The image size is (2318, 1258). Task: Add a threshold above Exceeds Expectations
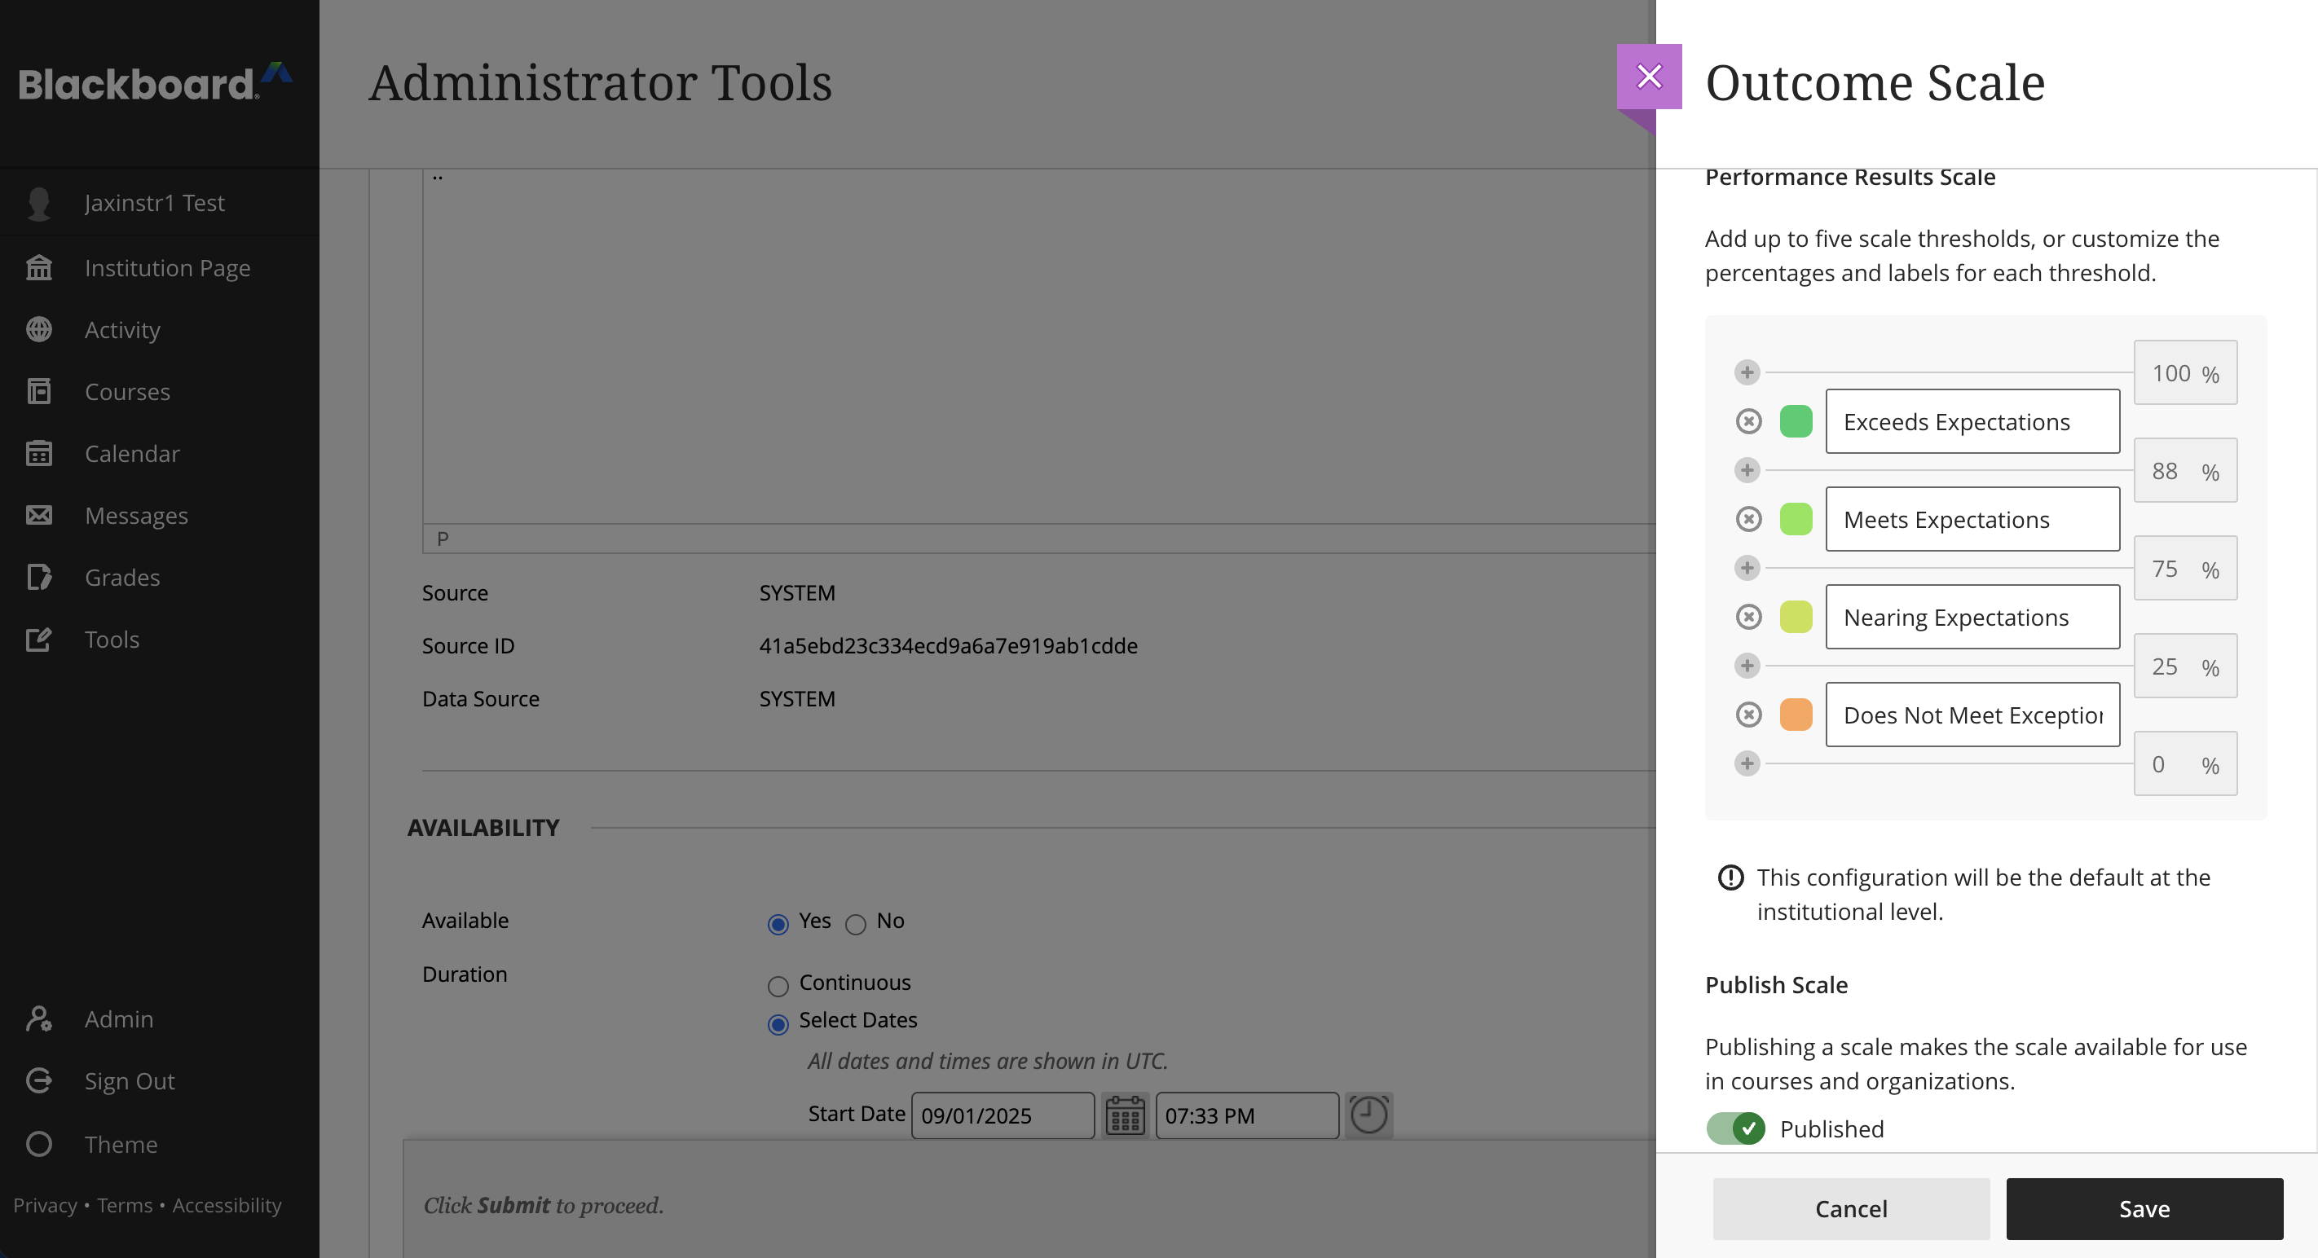[x=1747, y=372]
